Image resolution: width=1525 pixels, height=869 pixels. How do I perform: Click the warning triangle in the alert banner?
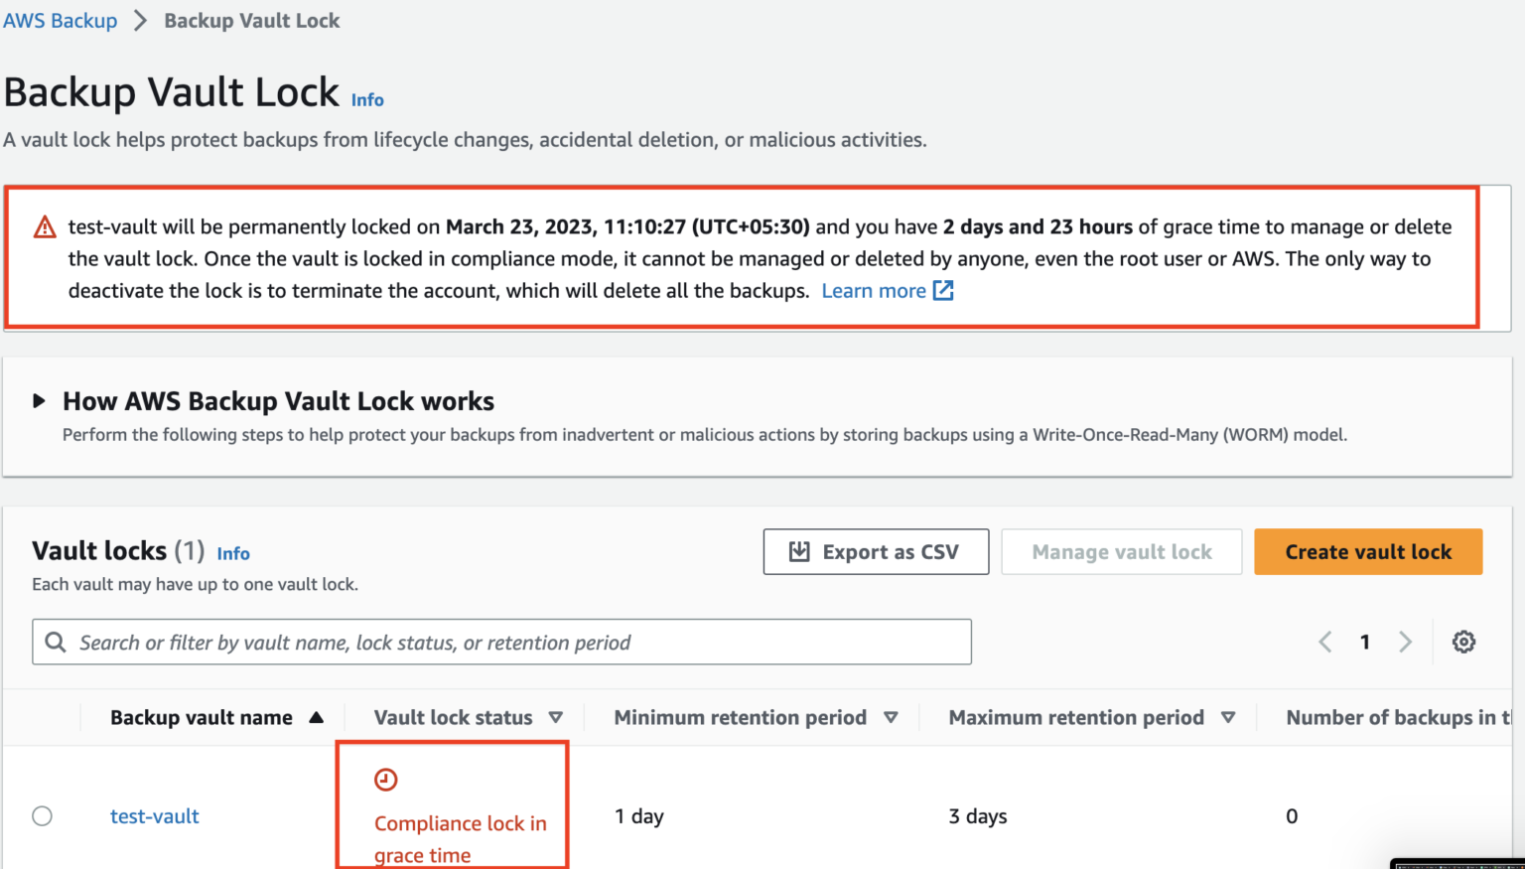coord(45,226)
